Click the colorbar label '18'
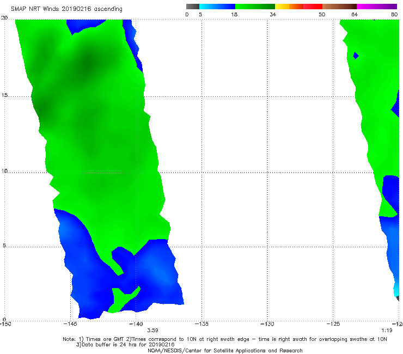The width and height of the screenshot is (403, 354). (234, 14)
